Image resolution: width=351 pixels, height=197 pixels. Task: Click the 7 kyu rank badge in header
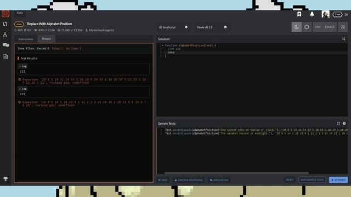point(337,14)
